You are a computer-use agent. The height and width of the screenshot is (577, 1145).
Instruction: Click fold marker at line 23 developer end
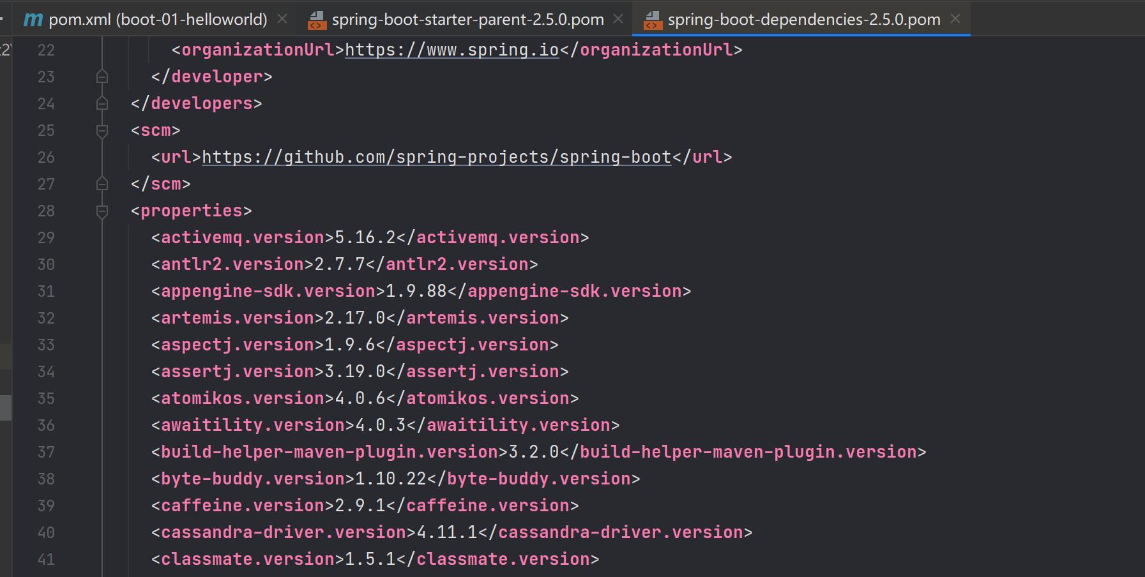[102, 77]
